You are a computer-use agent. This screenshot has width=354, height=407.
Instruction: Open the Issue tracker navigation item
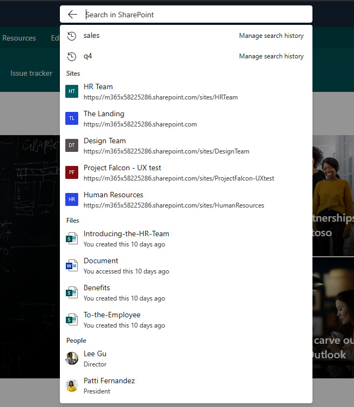[x=31, y=73]
